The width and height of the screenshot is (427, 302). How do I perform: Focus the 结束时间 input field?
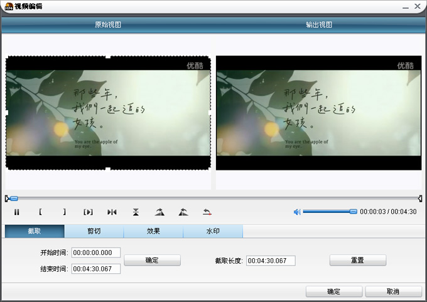coord(96,269)
